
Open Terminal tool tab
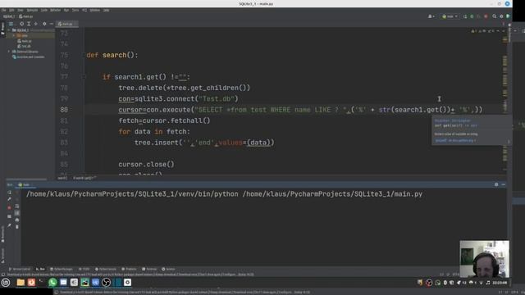[x=149, y=269]
